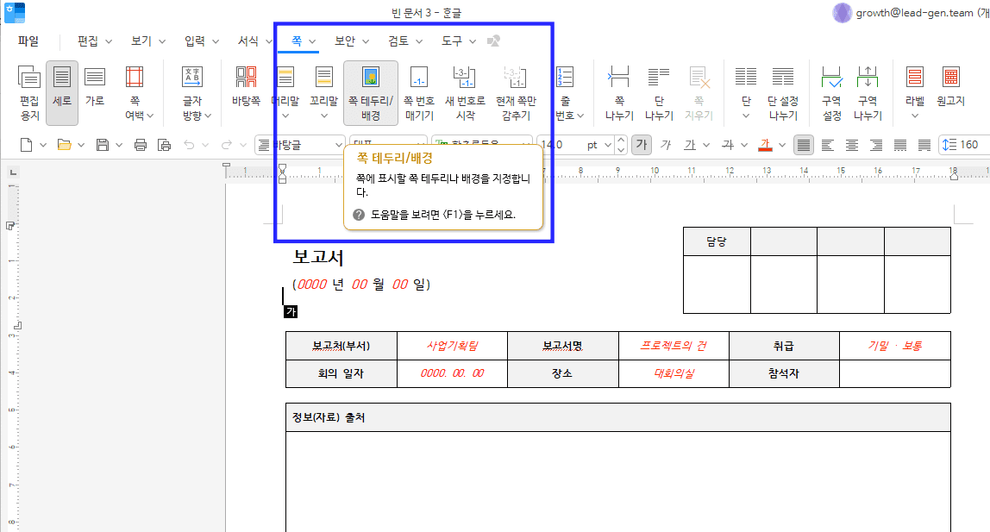Insert a 쪽 나누기 (page break)
This screenshot has width=990, height=532.
(x=619, y=89)
